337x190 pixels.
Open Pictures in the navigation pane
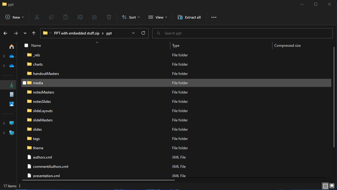(x=12, y=104)
